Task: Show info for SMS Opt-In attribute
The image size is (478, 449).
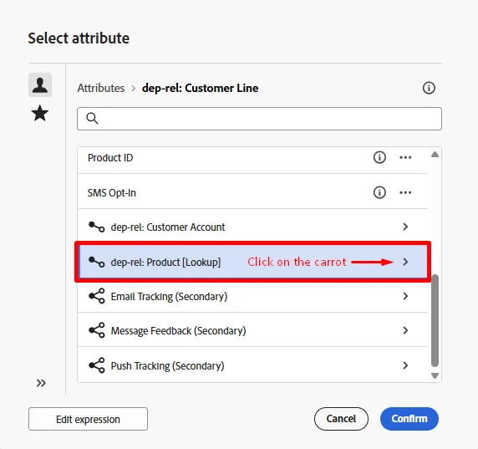Action: 379,192
